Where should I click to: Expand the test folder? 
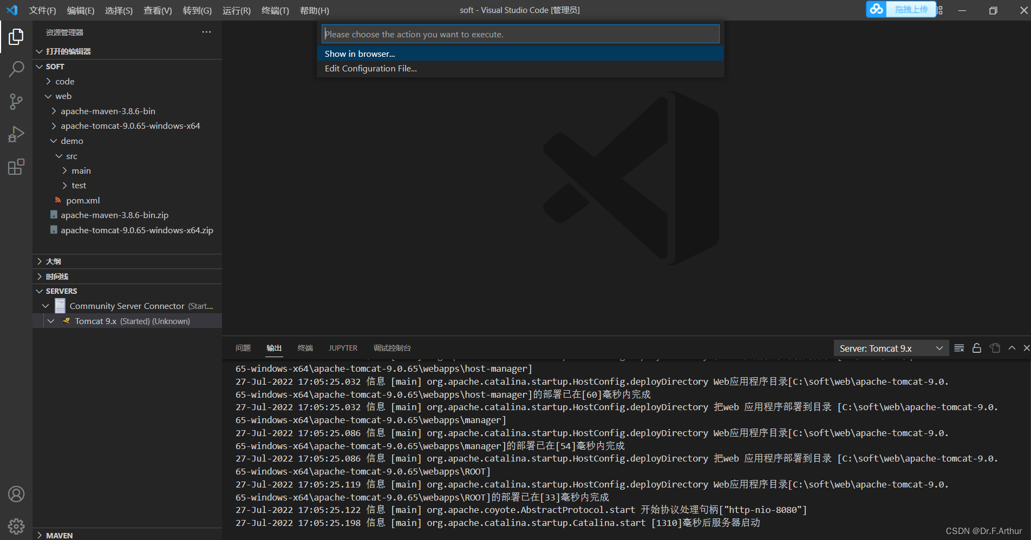[x=64, y=186]
